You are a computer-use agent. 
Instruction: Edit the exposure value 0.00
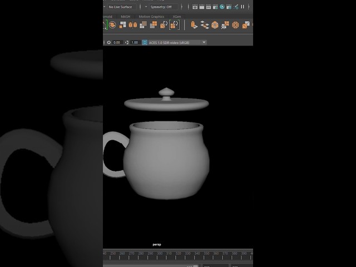pyautogui.click(x=117, y=42)
